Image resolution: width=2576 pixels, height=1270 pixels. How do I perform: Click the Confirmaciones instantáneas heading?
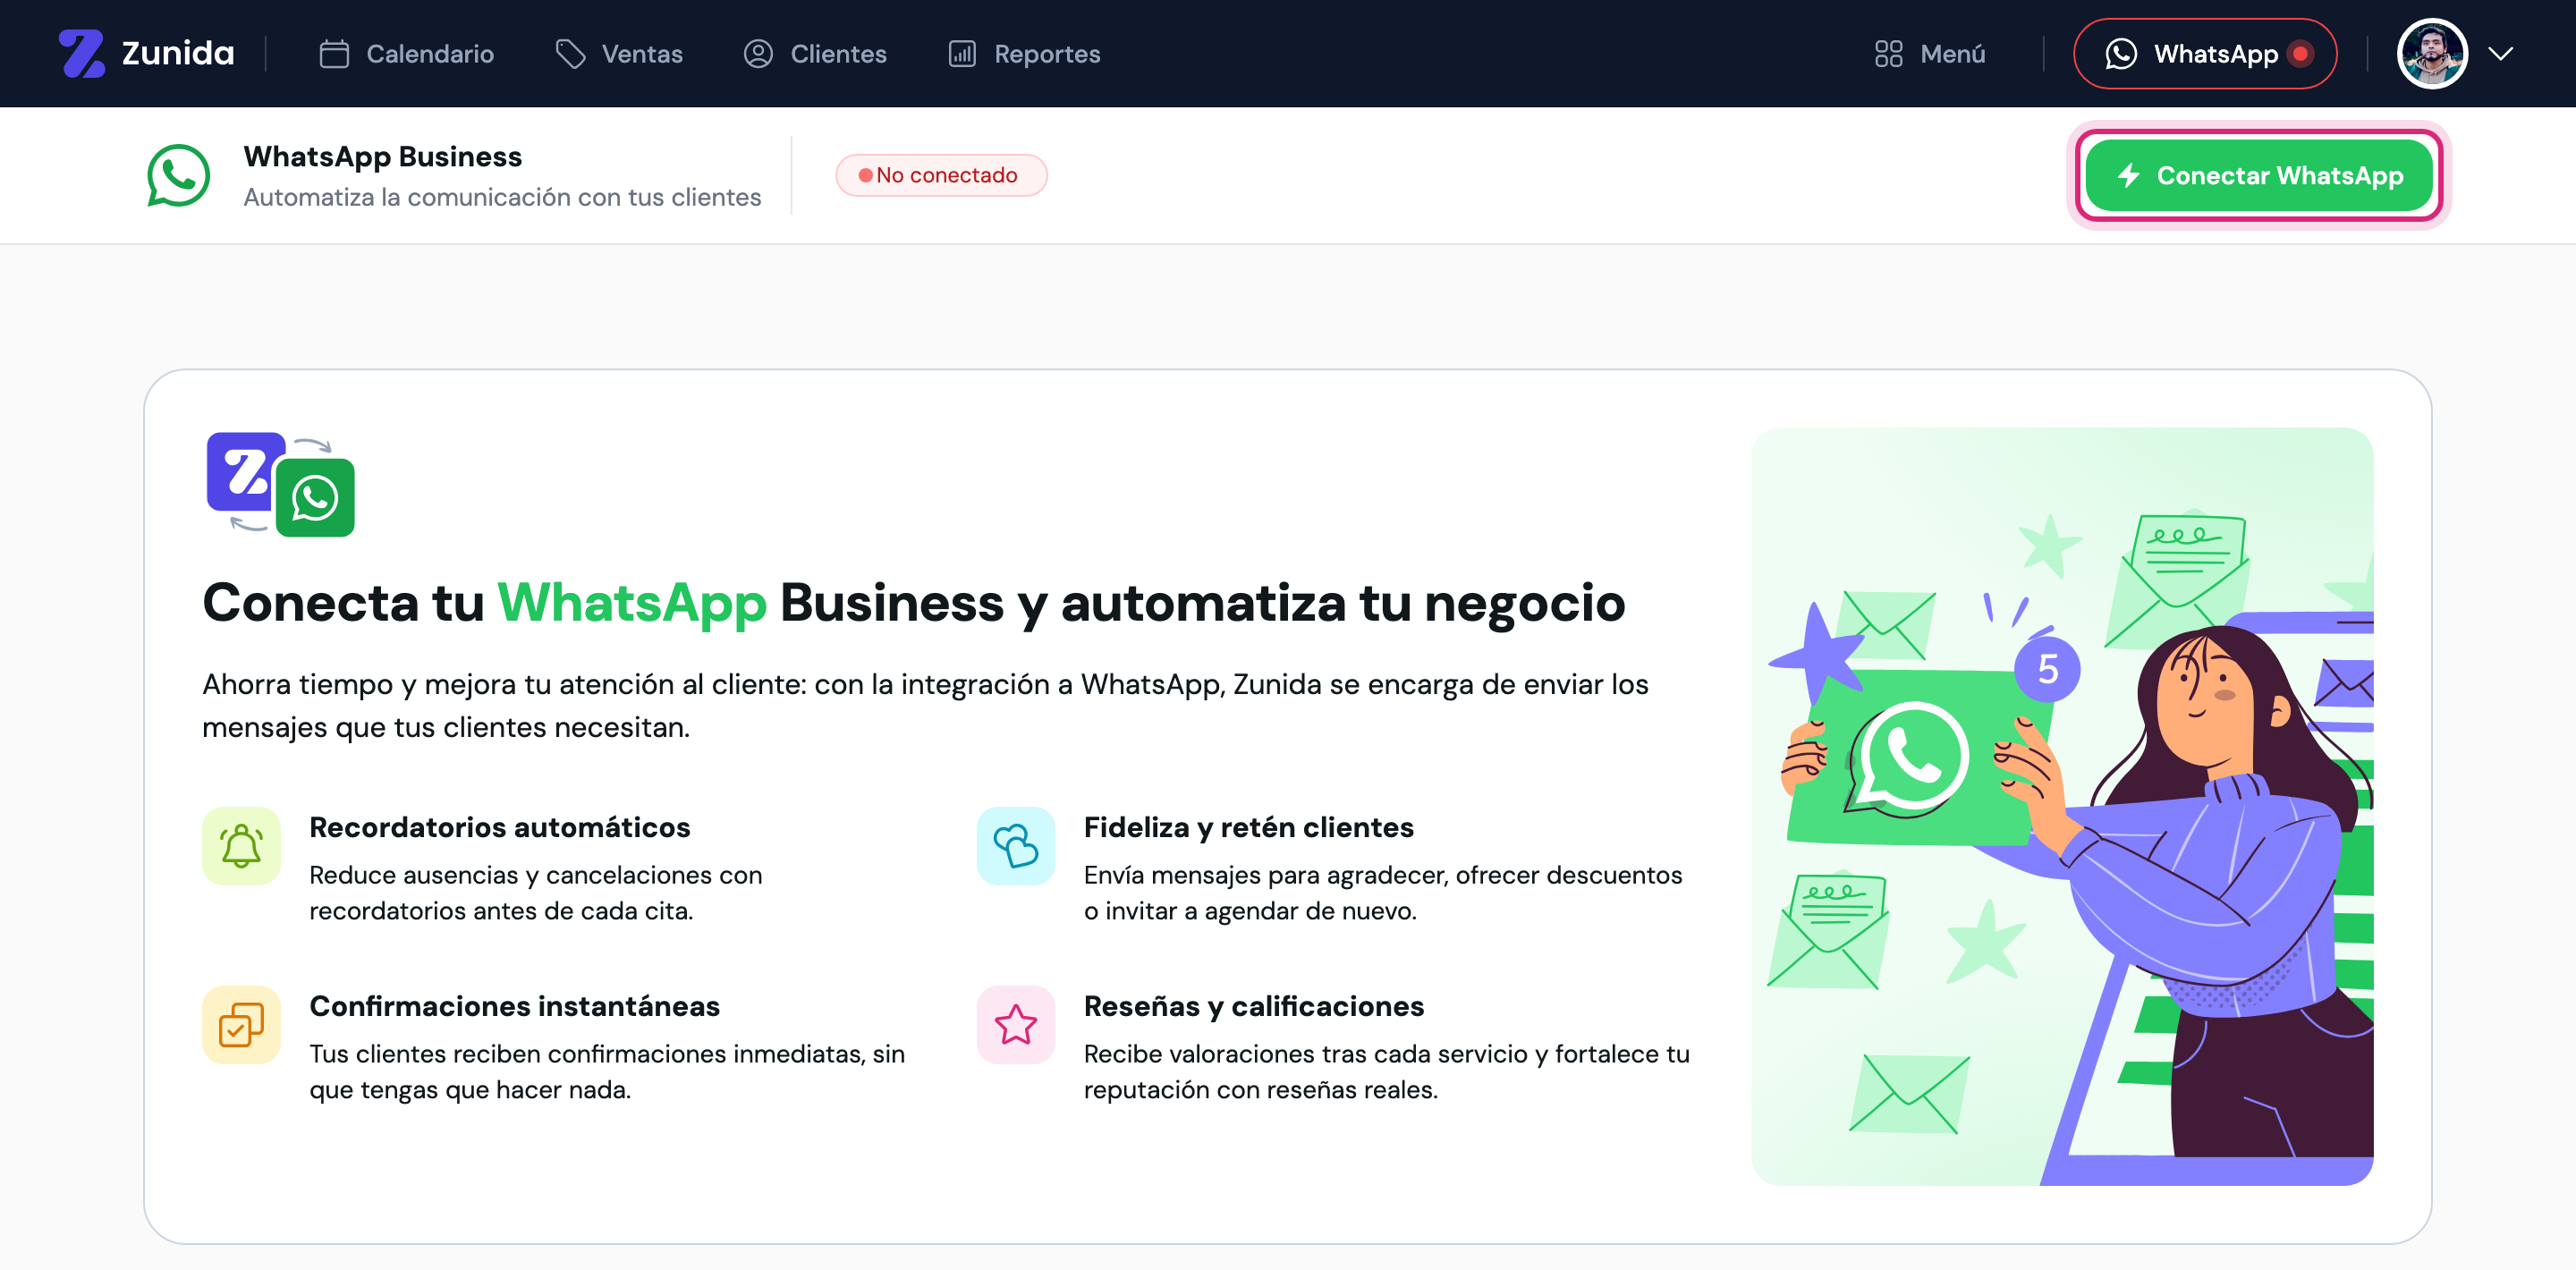(x=514, y=1007)
